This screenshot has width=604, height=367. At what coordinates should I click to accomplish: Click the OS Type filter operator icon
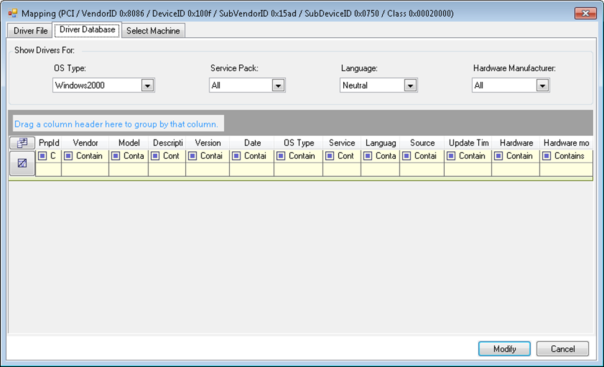(x=281, y=156)
